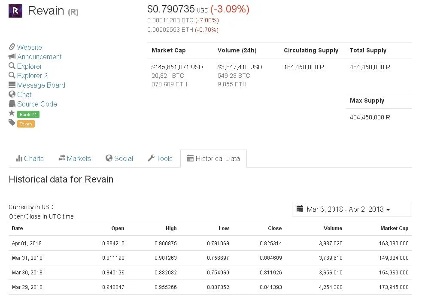Click the drive icon beside Source Code

coord(12,103)
